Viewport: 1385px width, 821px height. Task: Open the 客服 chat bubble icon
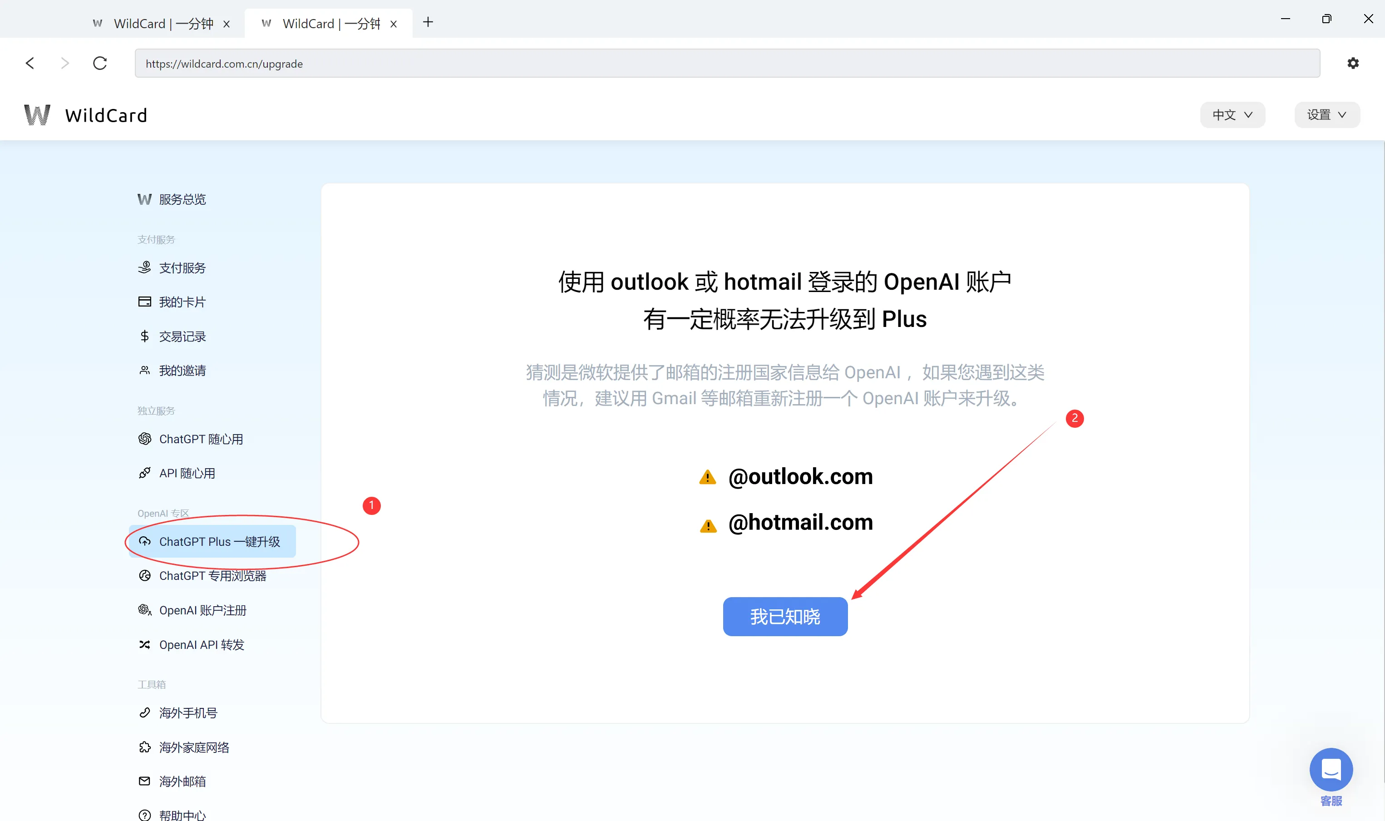coord(1331,770)
